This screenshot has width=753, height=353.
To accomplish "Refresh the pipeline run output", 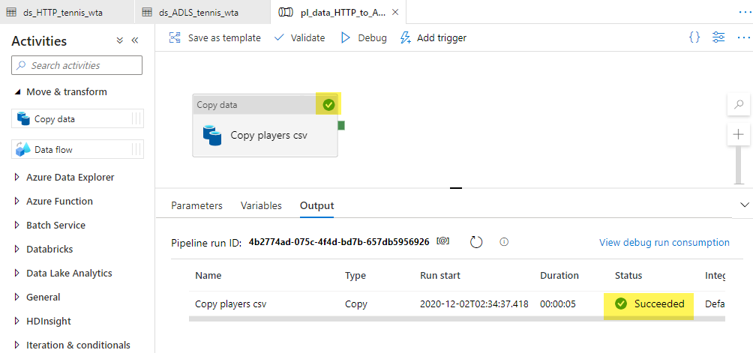I will coord(476,242).
